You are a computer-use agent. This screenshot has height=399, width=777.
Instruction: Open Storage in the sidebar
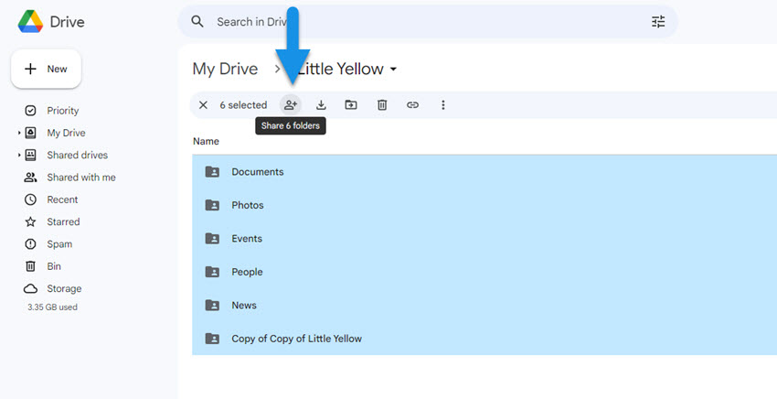click(64, 289)
